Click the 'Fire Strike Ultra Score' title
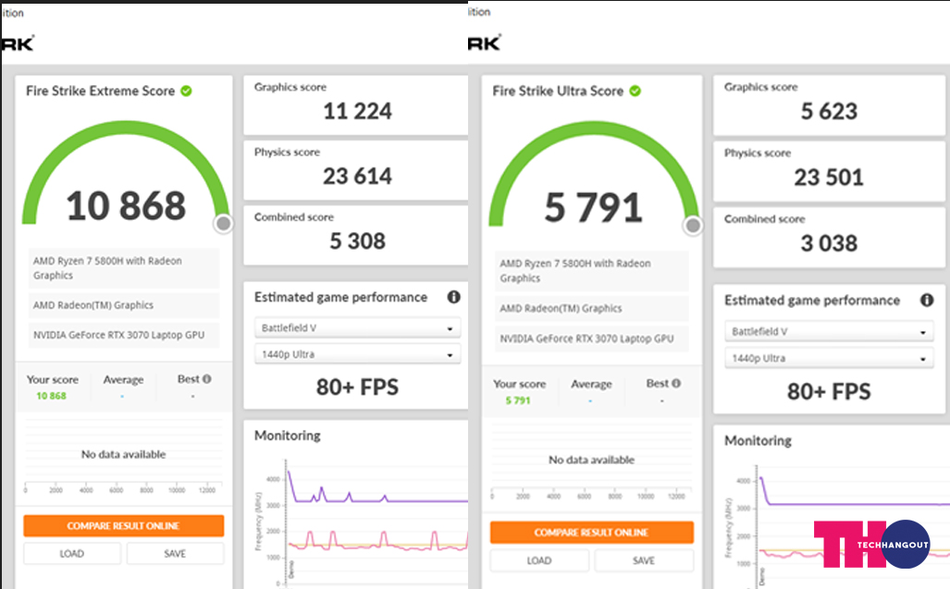The width and height of the screenshot is (950, 589). click(x=558, y=91)
